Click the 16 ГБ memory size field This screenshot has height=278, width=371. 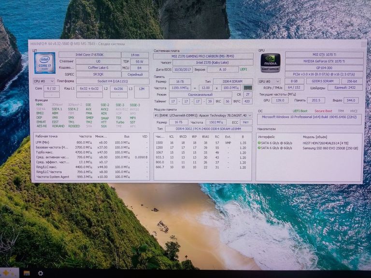point(180,82)
